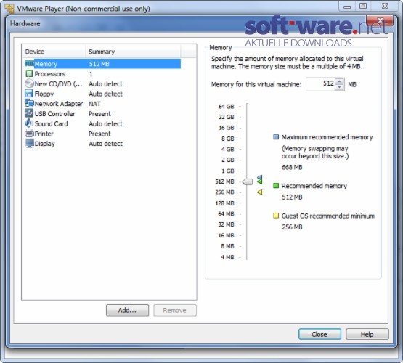Open Help for hardware settings
403x363 pixels.
tap(367, 334)
